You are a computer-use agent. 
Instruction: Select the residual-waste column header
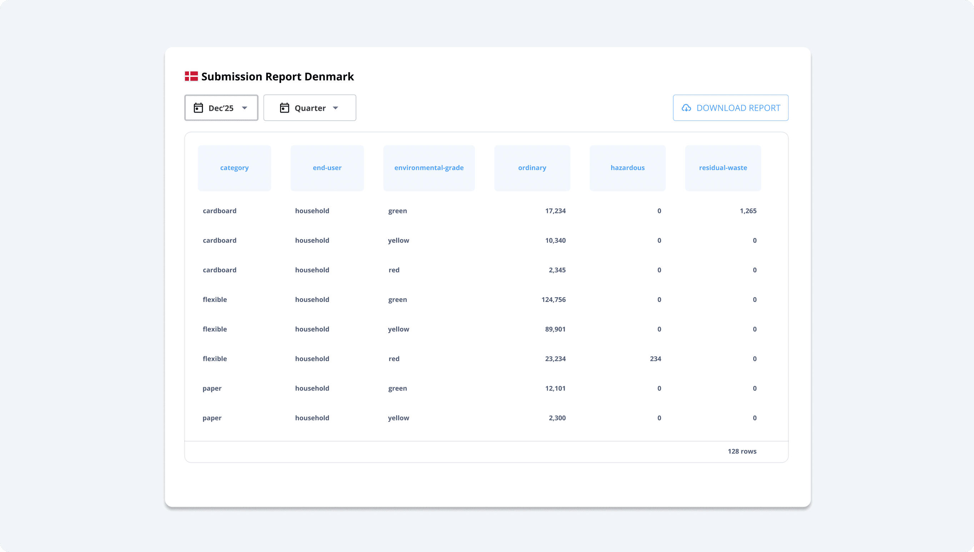pos(723,168)
